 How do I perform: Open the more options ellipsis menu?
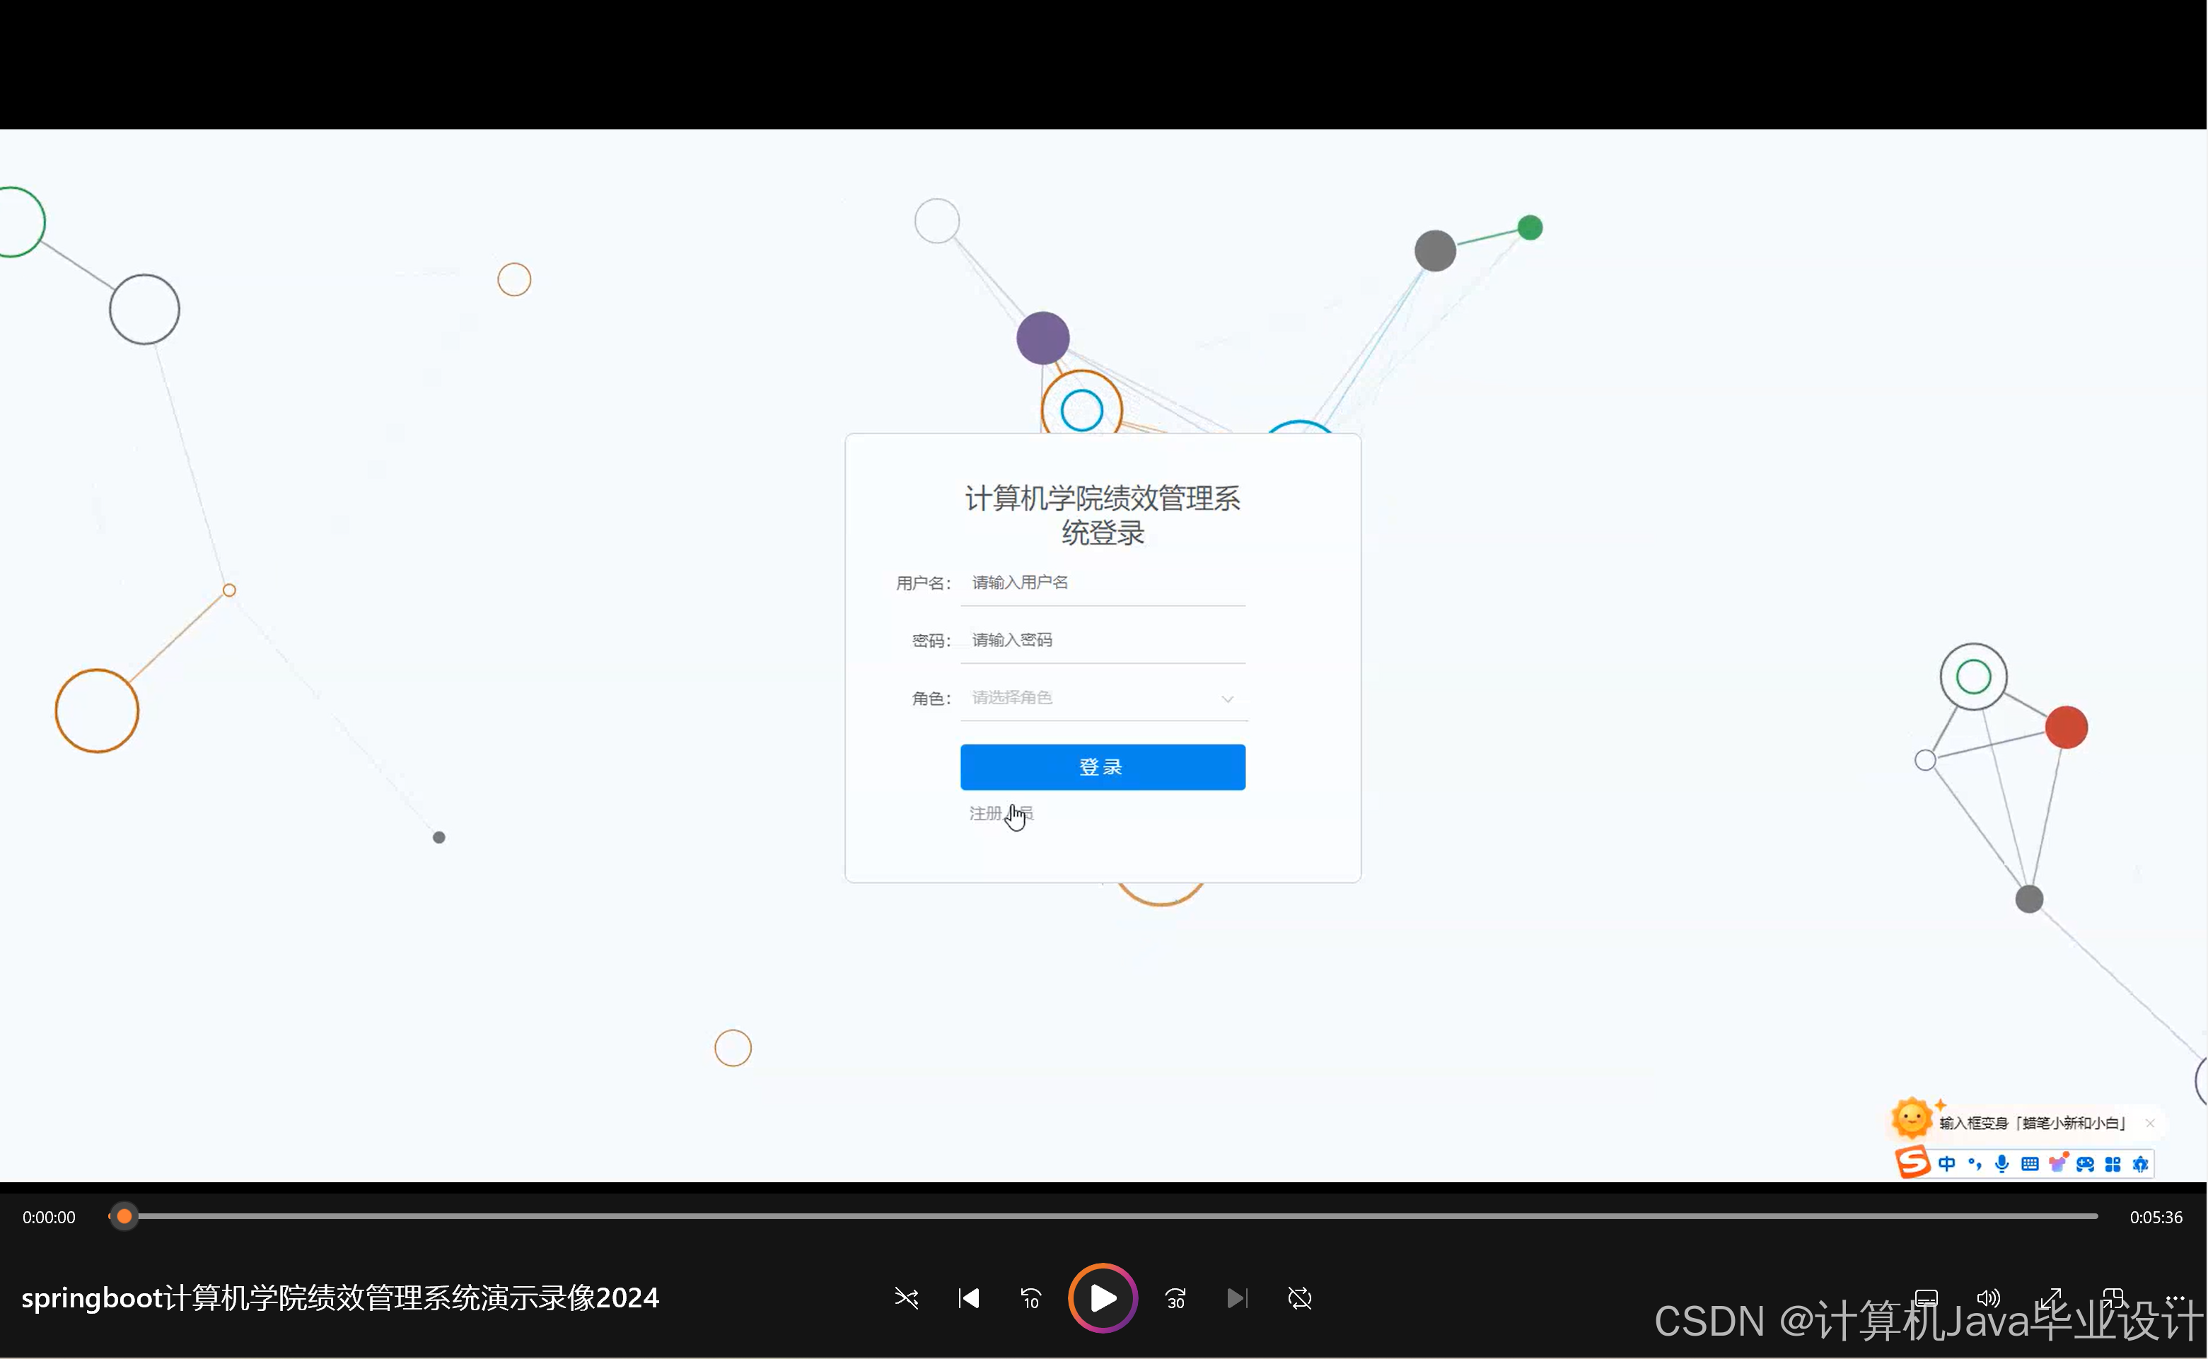(2175, 1298)
